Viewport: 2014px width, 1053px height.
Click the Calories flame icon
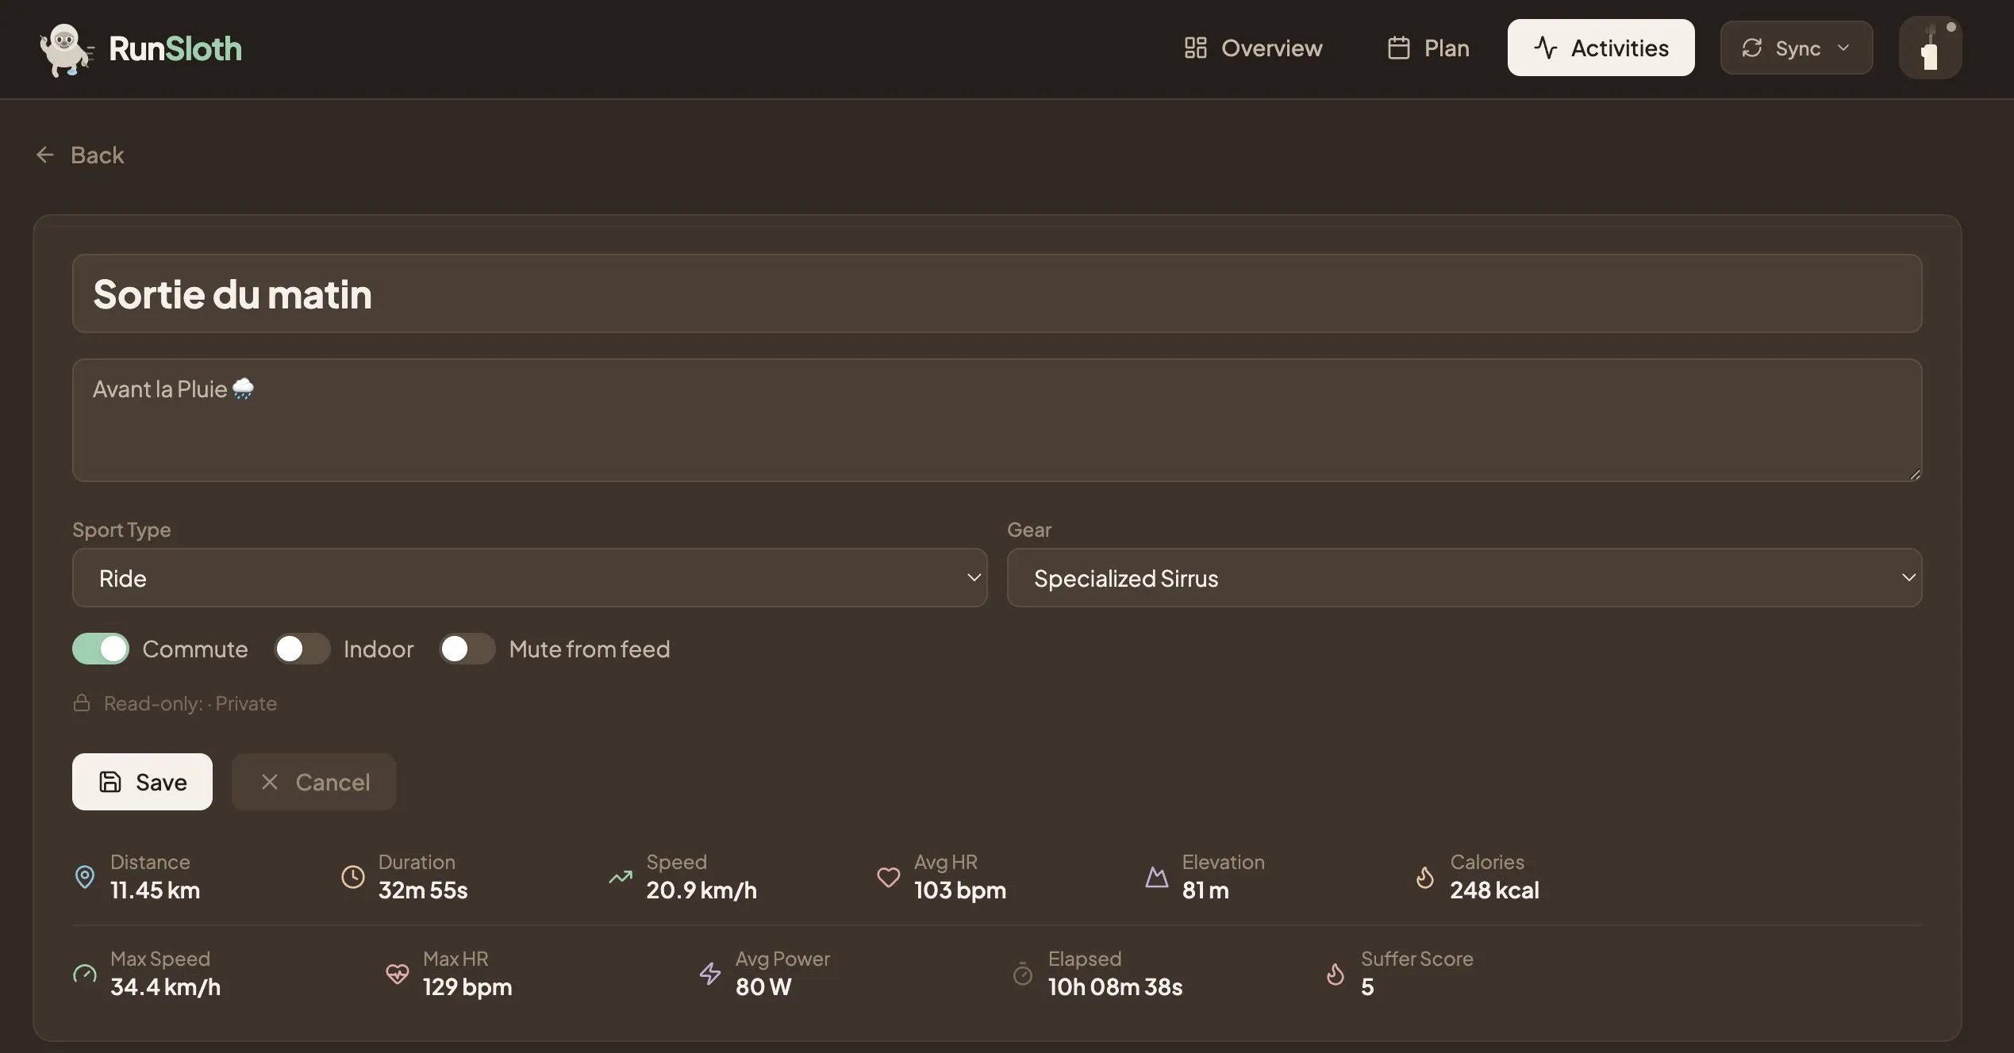pyautogui.click(x=1424, y=876)
